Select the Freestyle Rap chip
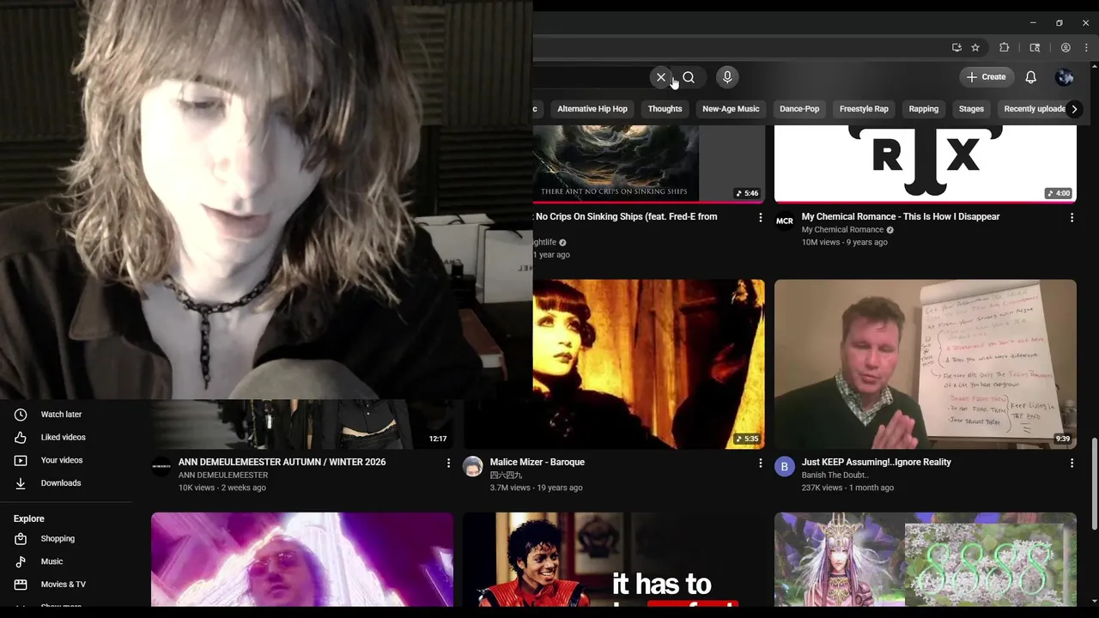1099x618 pixels. coord(864,109)
